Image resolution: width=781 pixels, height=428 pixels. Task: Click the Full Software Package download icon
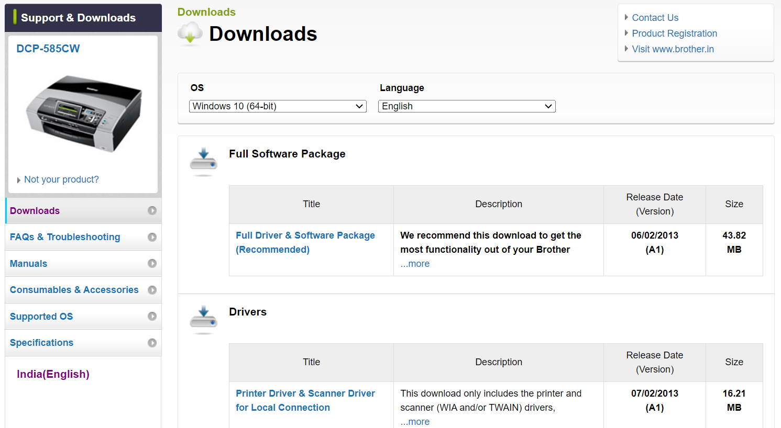pyautogui.click(x=203, y=162)
